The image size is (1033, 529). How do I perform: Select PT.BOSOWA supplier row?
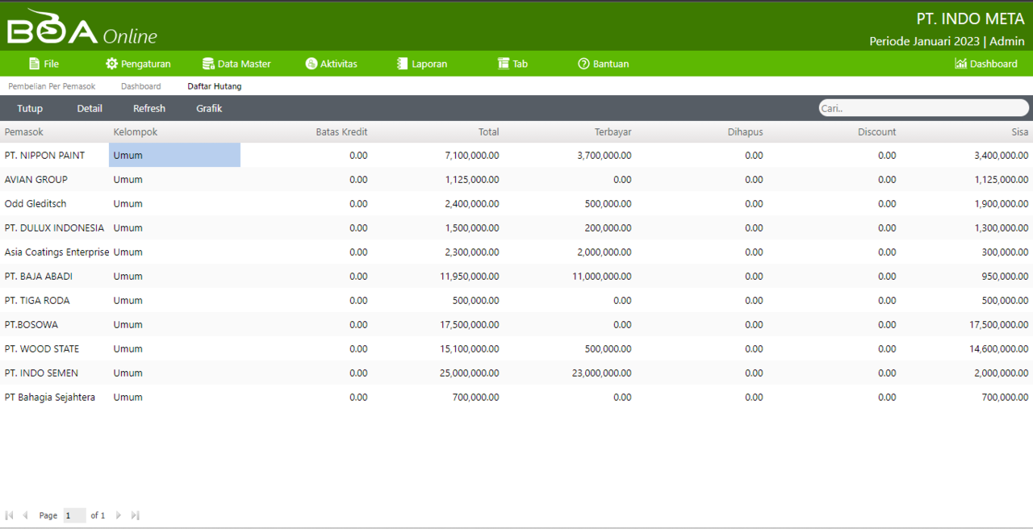[516, 324]
